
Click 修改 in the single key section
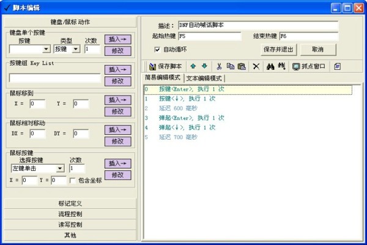point(117,51)
